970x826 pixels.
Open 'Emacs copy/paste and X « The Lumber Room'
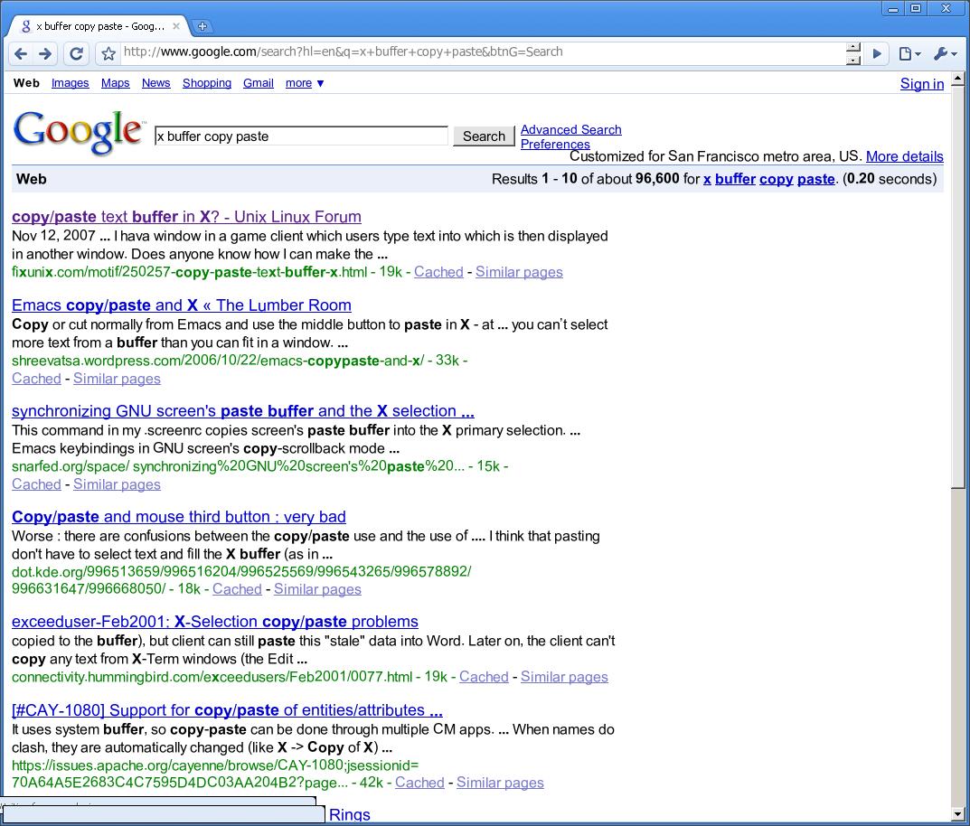tap(182, 305)
